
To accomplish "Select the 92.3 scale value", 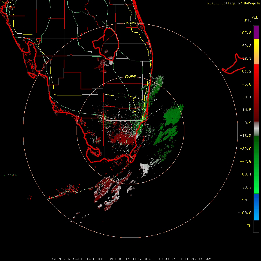I will pyautogui.click(x=247, y=46).
